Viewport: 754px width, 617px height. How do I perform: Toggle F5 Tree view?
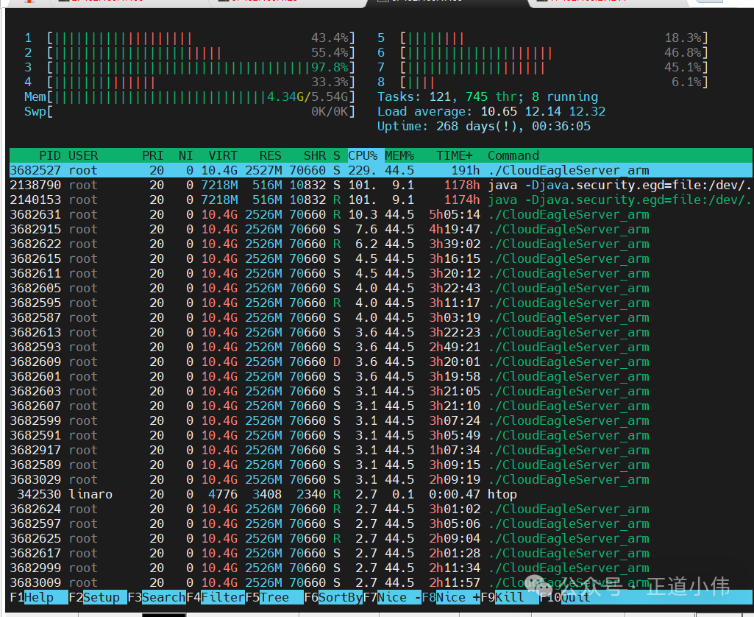(274, 597)
